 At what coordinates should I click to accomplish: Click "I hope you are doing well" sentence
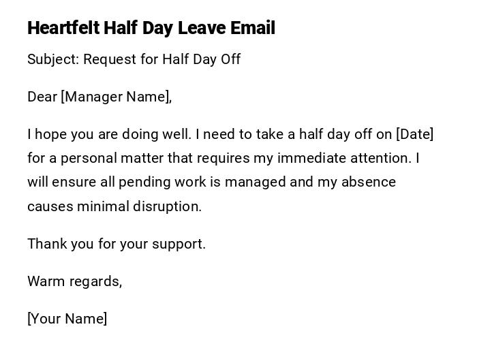coord(109,134)
